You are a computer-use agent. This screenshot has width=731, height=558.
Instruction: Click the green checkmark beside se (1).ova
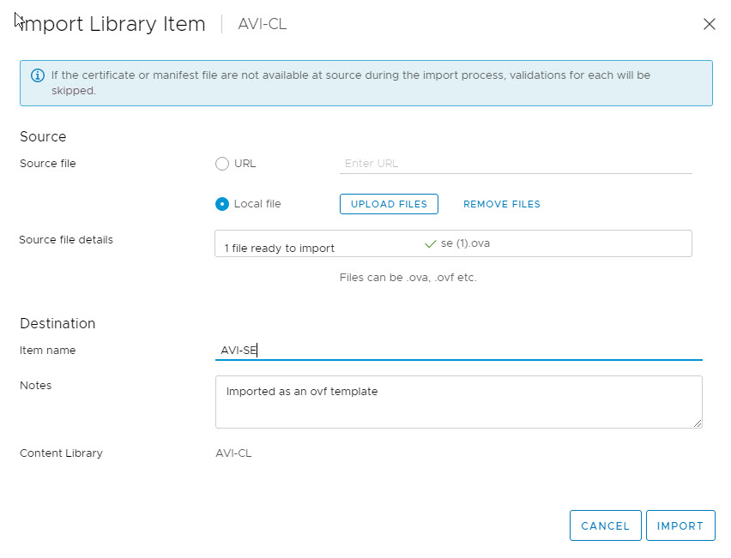pos(431,243)
